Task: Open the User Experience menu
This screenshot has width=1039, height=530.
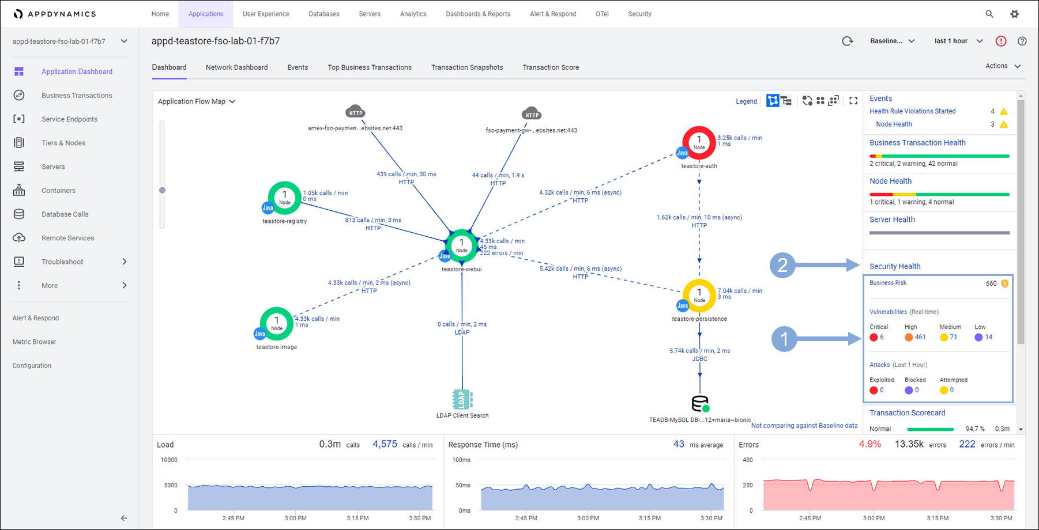Action: 266,14
